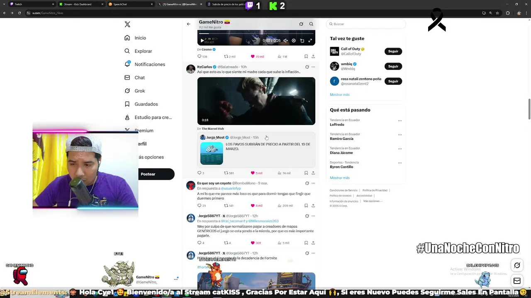531x298 pixels.
Task: Open the @usuariofyp reply link
Action: coord(231,188)
